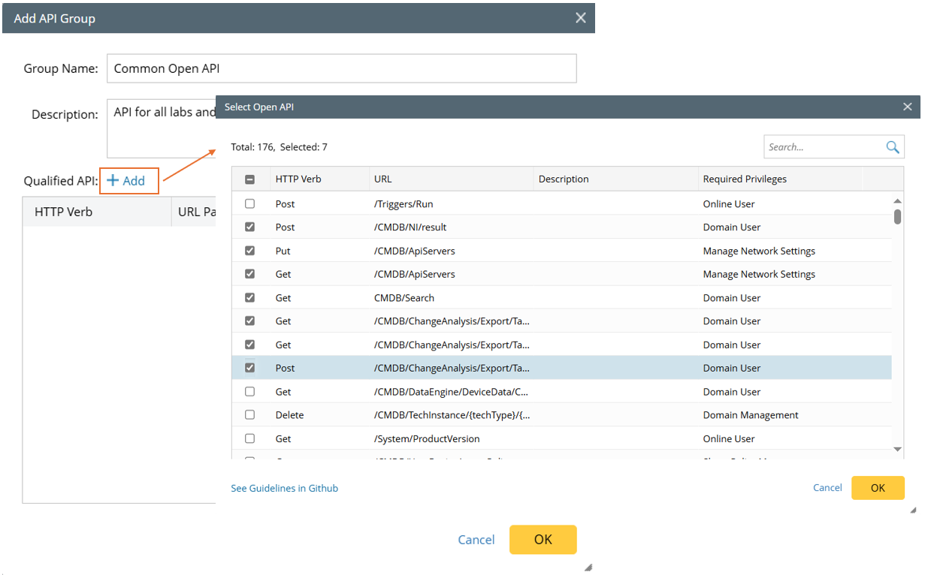Open See Guidelines in Github link
This screenshot has height=575, width=925.
pyautogui.click(x=284, y=488)
